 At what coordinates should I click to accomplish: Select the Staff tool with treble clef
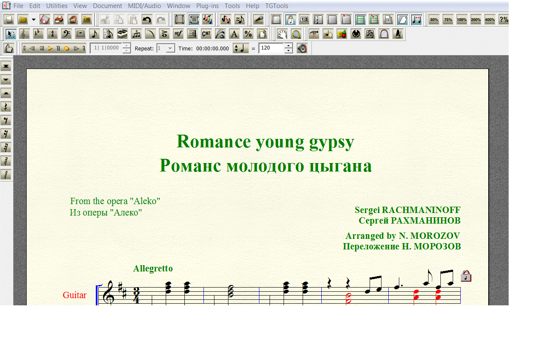pyautogui.click(x=25, y=34)
